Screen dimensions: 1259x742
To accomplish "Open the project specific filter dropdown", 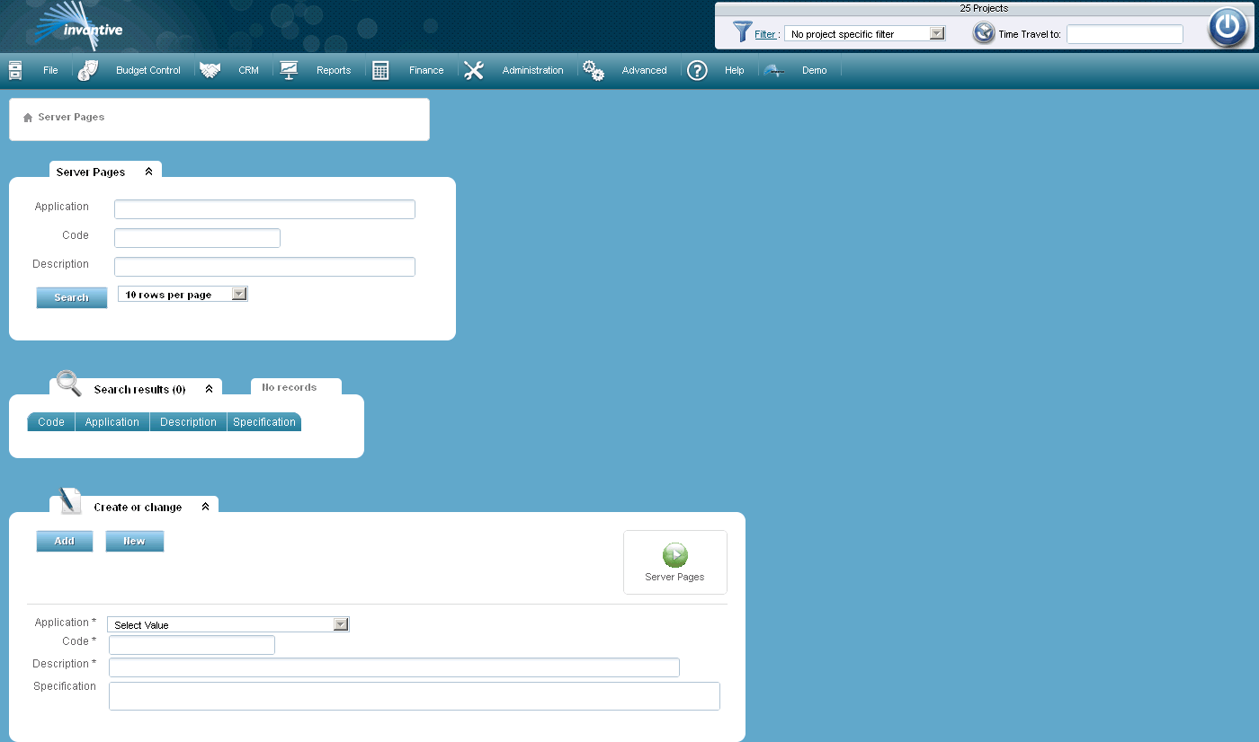I will 938,32.
